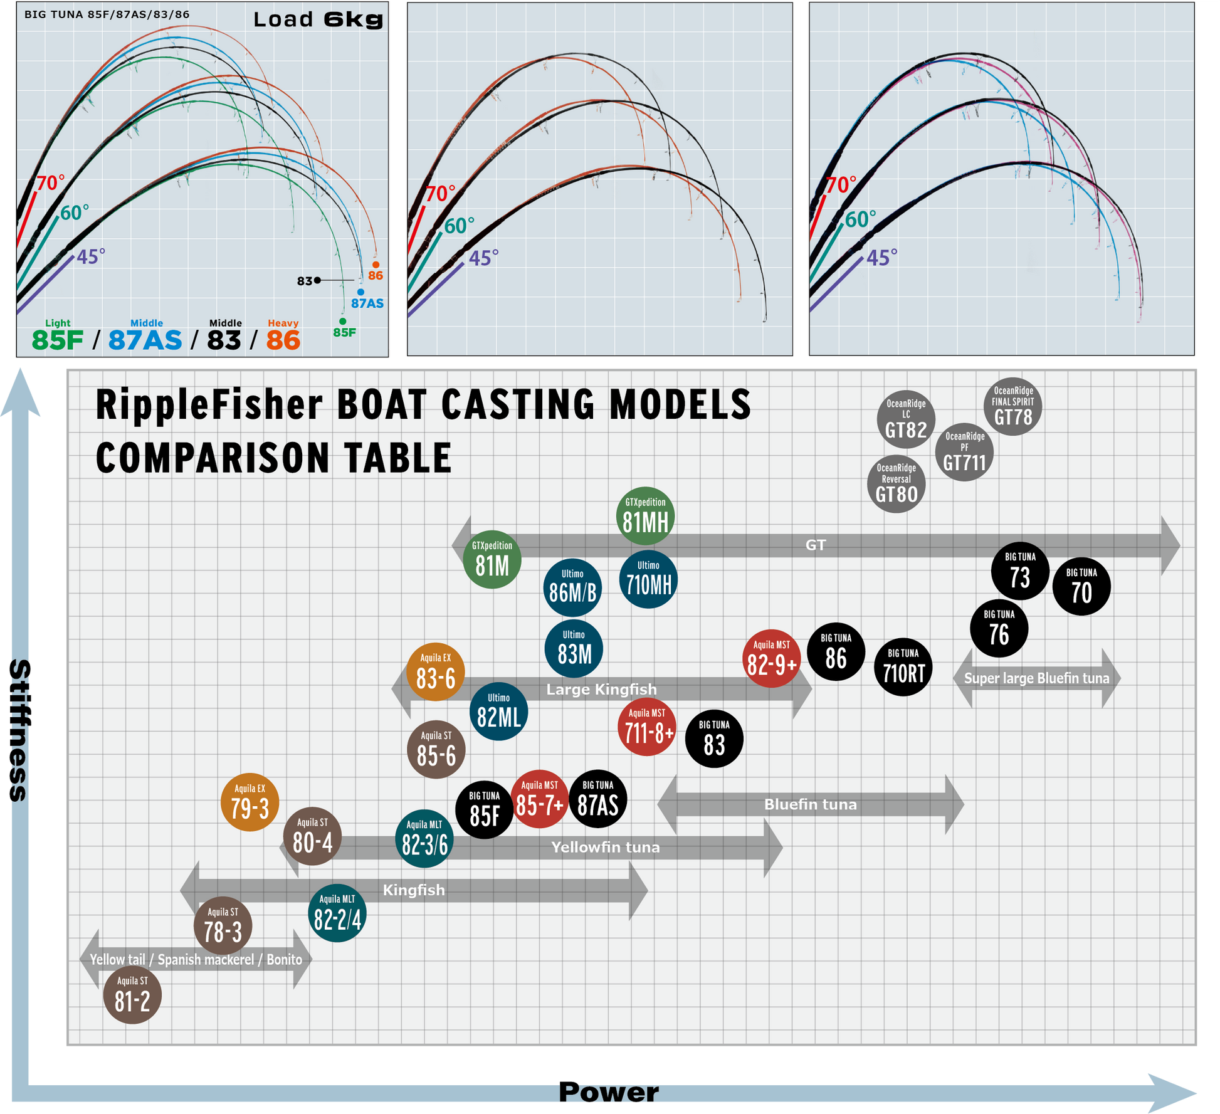Select the red Aquila MST 711-8+ badge

pos(647,727)
